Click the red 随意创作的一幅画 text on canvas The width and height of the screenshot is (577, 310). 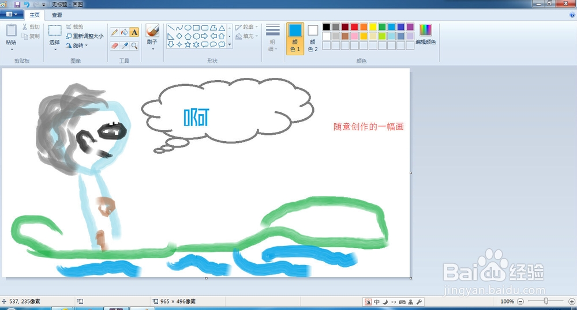[369, 127]
